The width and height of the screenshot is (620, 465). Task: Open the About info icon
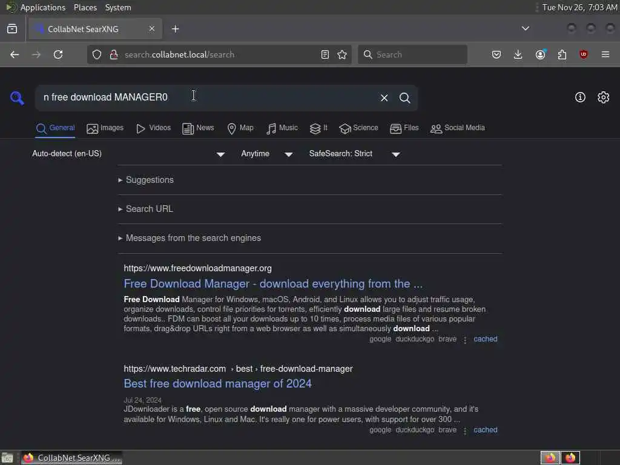(580, 97)
